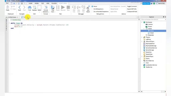The height and width of the screenshot is (96, 171).
Task: Click the Resume play triangle
Action: (x=63, y=7)
